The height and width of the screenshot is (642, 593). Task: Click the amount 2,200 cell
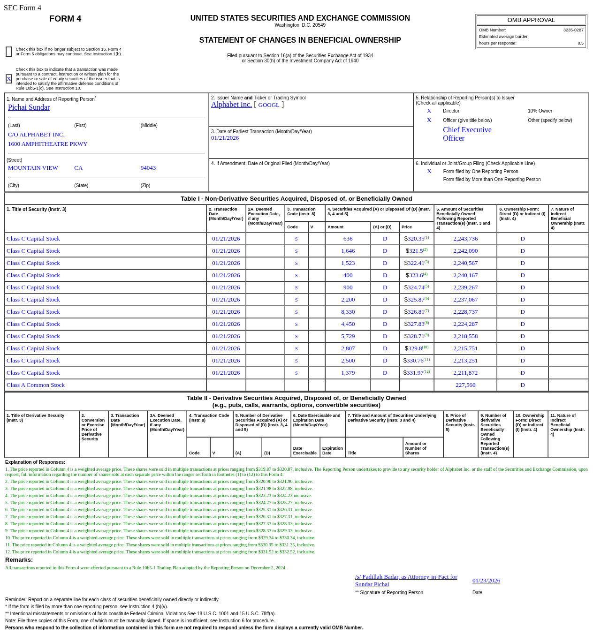(348, 300)
